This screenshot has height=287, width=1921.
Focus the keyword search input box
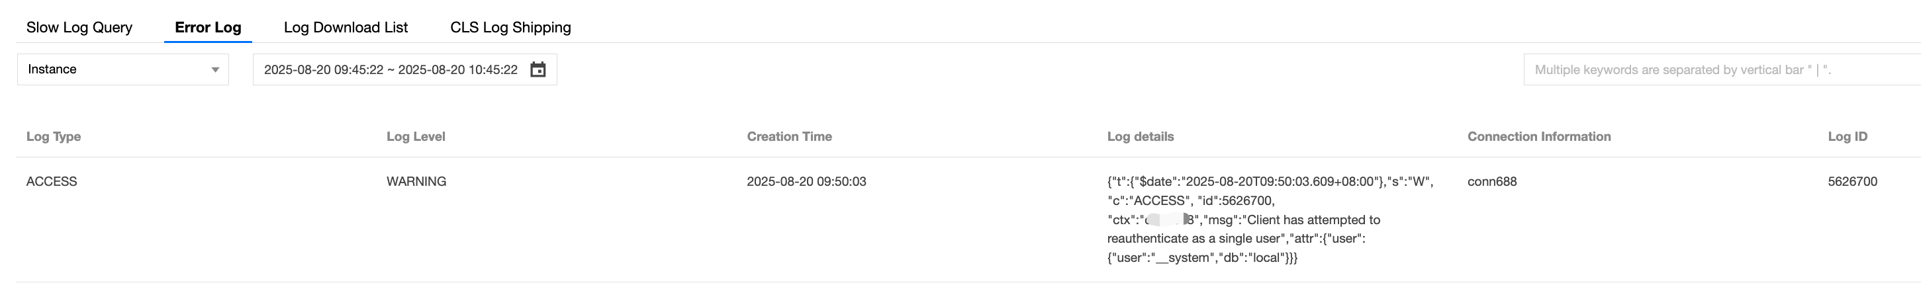[x=1715, y=69]
